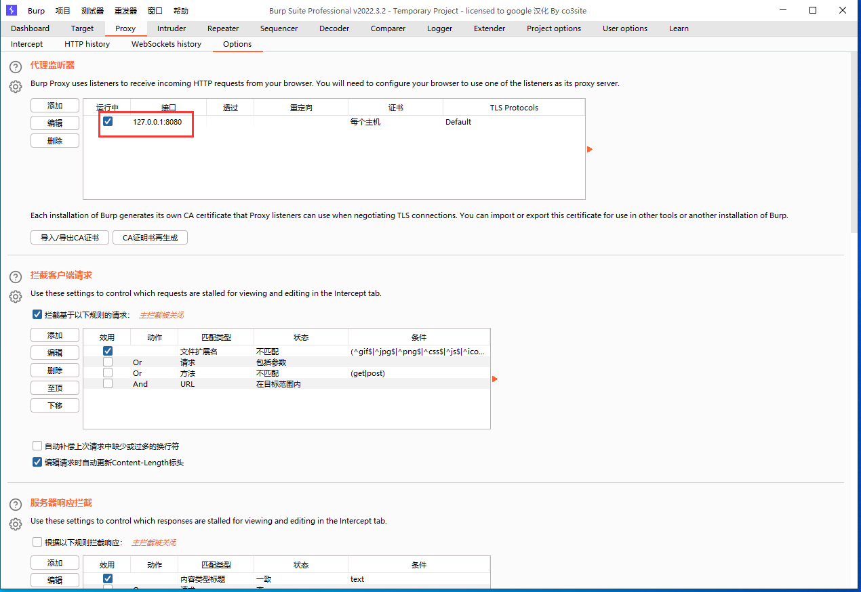Enable the 请求 包括参数 rule checkbox
Screen dimensions: 861x592
(108, 362)
